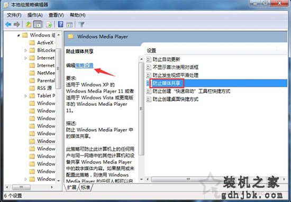
Task: Click the settings list horizontal scrollbar thumb
Action: [x=188, y=179]
